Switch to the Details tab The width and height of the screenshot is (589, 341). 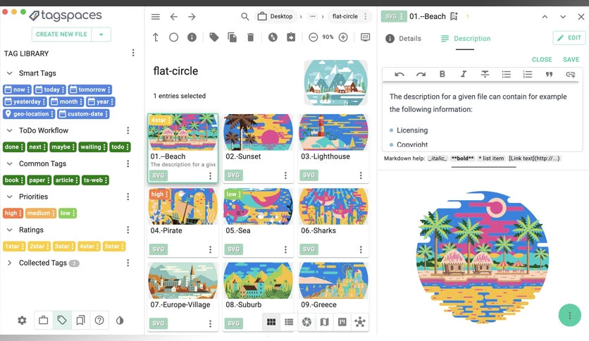point(403,38)
